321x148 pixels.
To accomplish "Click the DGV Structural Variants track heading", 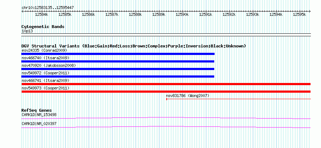I will (x=134, y=46).
